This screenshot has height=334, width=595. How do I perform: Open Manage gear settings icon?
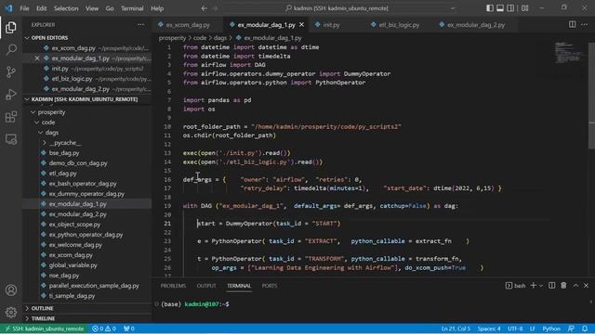(11, 312)
